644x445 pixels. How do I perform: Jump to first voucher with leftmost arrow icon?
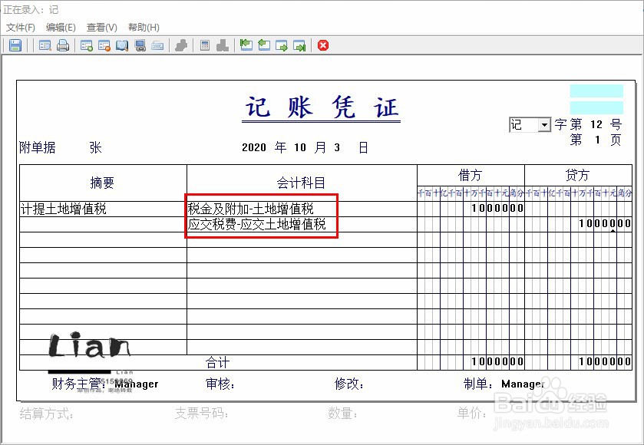(x=246, y=45)
